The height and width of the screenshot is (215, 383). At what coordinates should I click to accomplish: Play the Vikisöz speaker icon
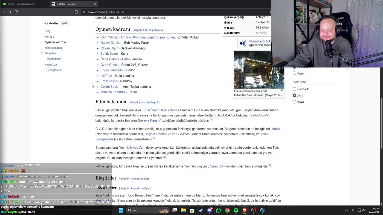pyautogui.click(x=243, y=44)
